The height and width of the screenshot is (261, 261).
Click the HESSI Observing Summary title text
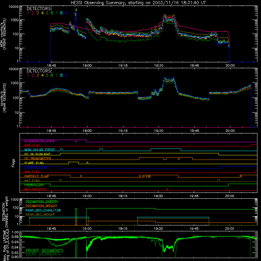tap(138, 3)
